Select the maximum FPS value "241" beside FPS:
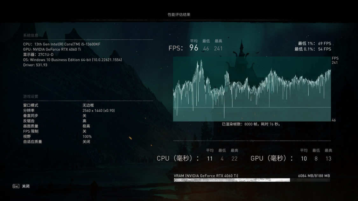Screen dimensions: 358x201 [x=218, y=48]
